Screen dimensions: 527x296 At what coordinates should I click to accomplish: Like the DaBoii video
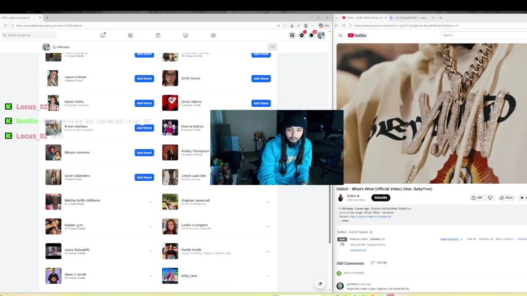click(x=477, y=198)
